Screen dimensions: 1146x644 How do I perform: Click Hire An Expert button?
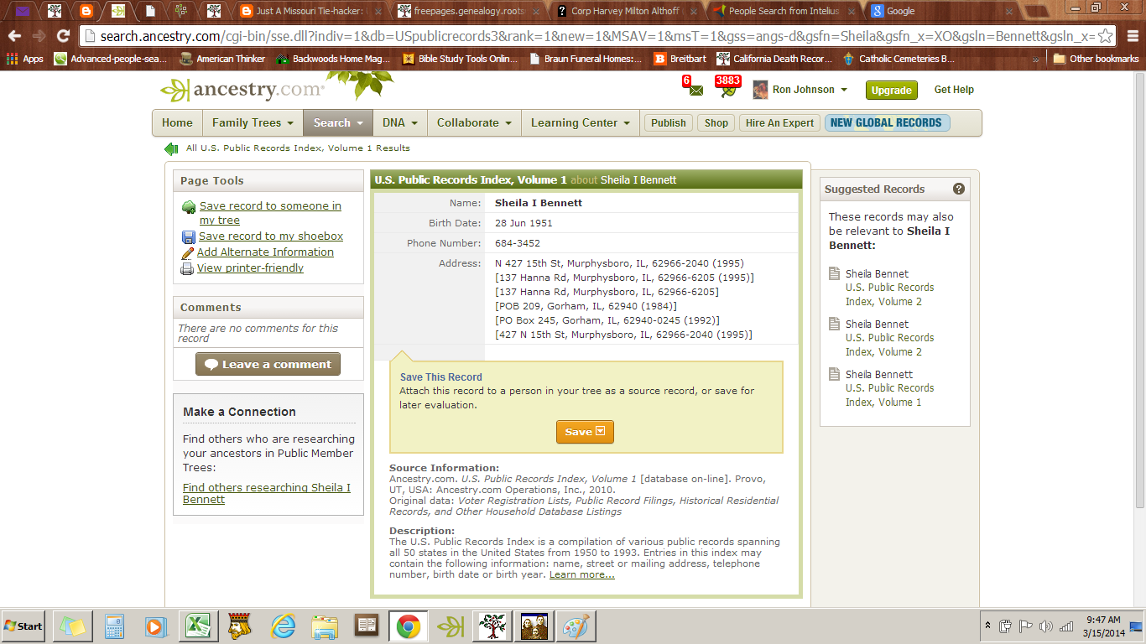(x=780, y=122)
